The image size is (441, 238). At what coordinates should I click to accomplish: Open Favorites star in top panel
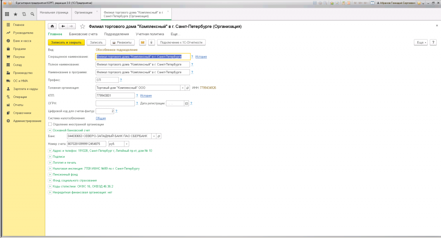click(16, 14)
